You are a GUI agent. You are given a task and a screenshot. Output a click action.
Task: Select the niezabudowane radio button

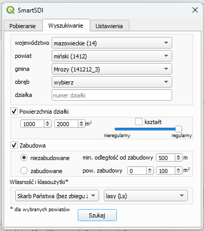[x=24, y=157]
